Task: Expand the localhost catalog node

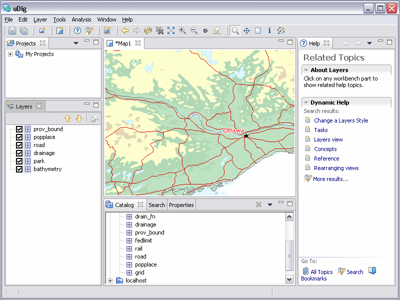Action: pos(110,280)
